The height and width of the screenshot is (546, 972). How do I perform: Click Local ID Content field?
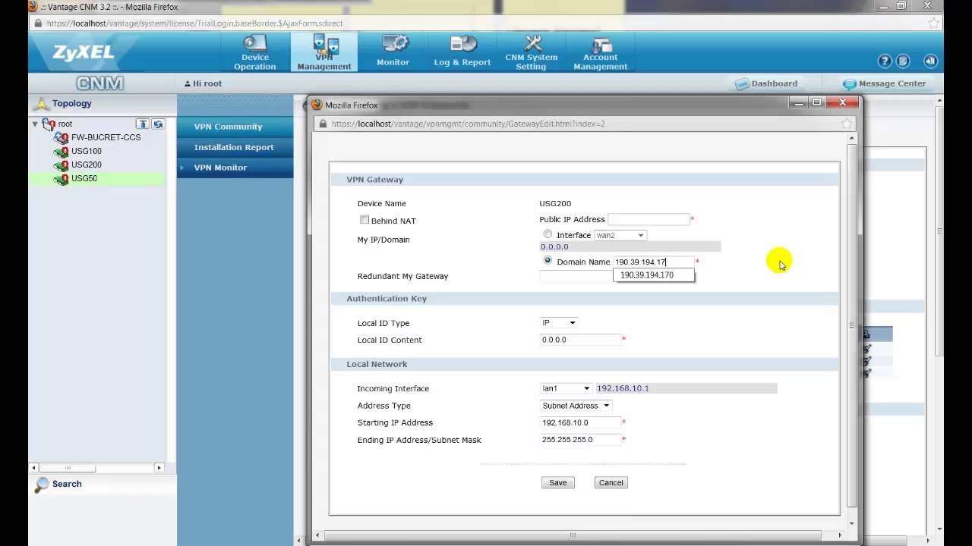tap(581, 340)
